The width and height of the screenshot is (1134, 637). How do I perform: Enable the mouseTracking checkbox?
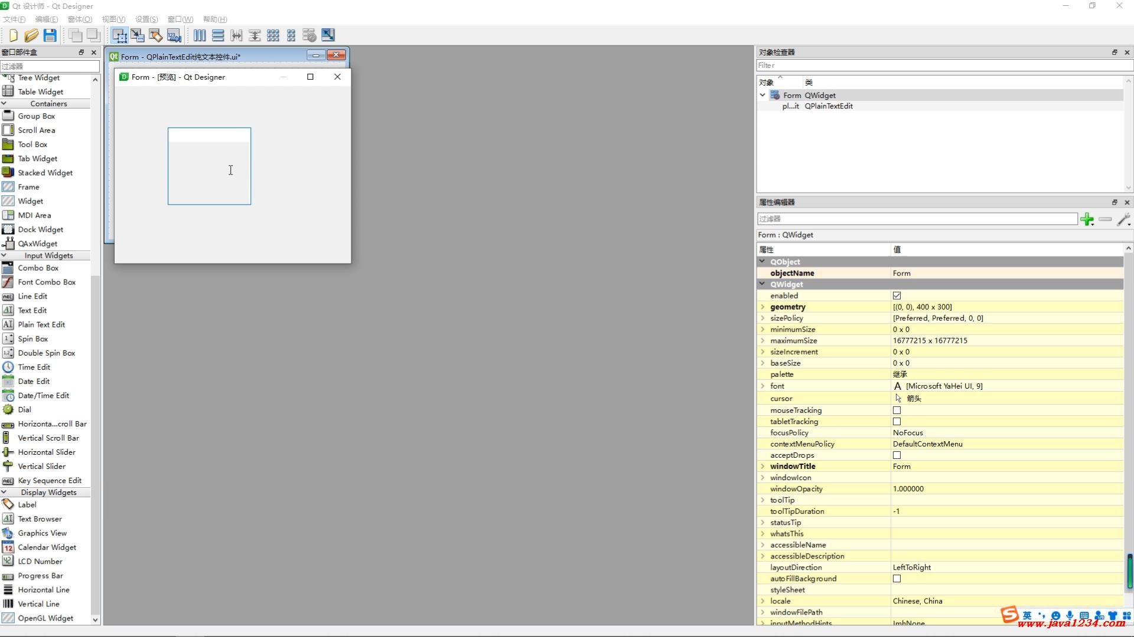point(897,410)
